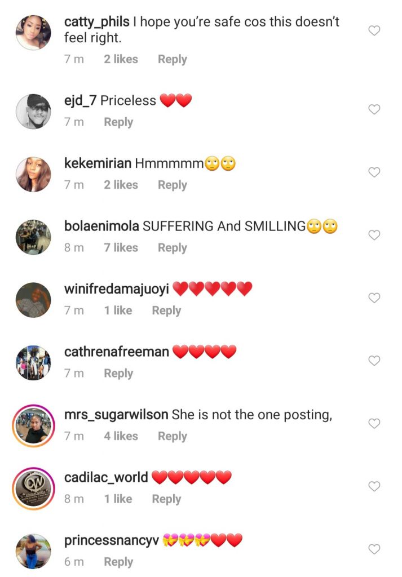Open the cadilac_world username link
402x577 pixels.
106,478
